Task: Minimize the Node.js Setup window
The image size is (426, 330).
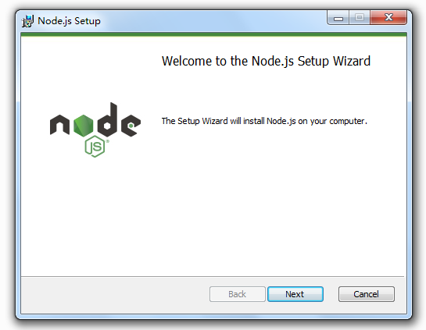Action: point(338,18)
